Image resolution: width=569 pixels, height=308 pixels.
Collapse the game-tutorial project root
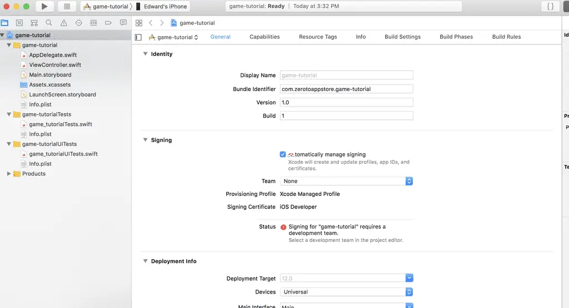(x=3, y=35)
